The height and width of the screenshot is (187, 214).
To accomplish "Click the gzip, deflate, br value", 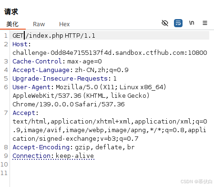I will point(105,147).
